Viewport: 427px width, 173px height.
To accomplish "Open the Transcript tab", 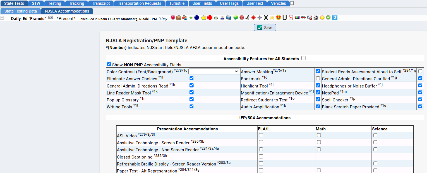I will click(101, 3).
